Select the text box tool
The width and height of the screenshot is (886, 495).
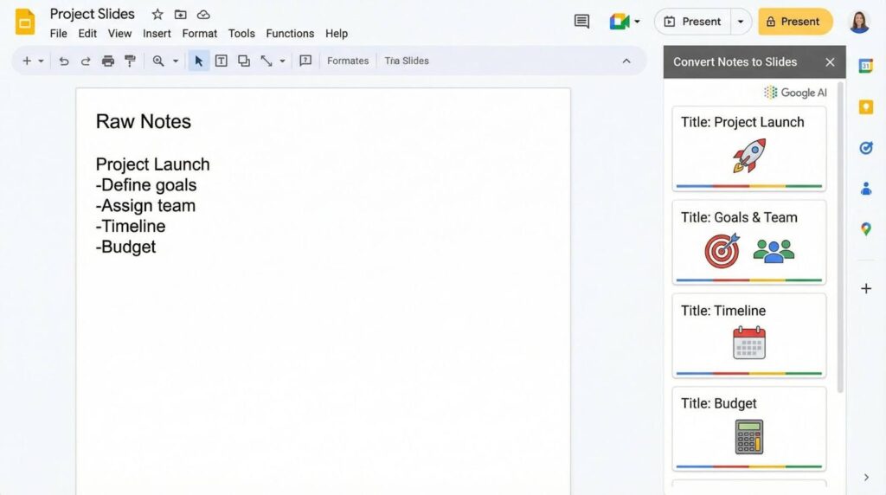pos(221,61)
